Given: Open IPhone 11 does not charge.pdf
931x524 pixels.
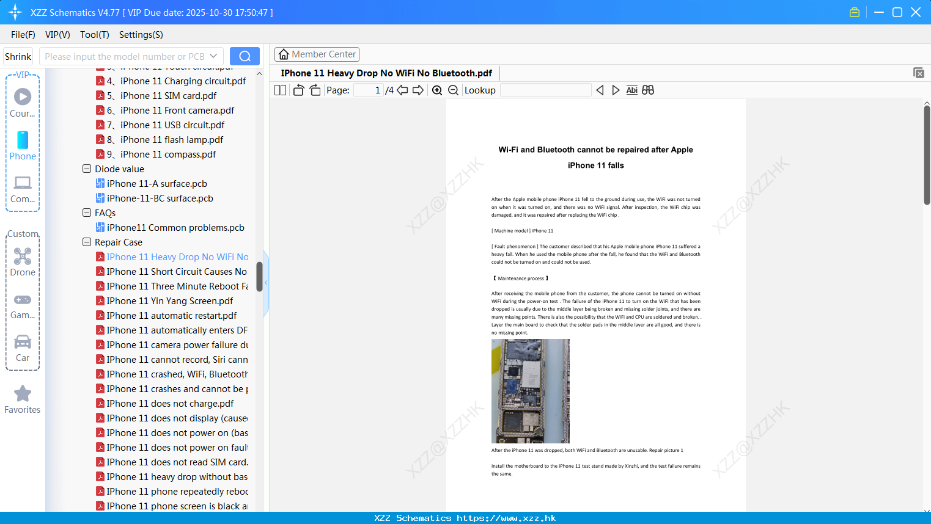Looking at the screenshot, I should [165, 403].
